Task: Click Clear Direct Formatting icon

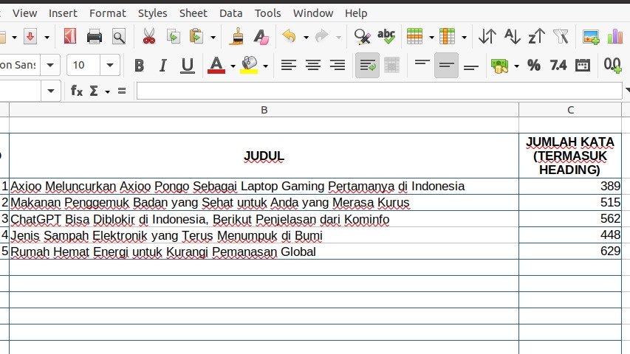Action: tap(261, 37)
